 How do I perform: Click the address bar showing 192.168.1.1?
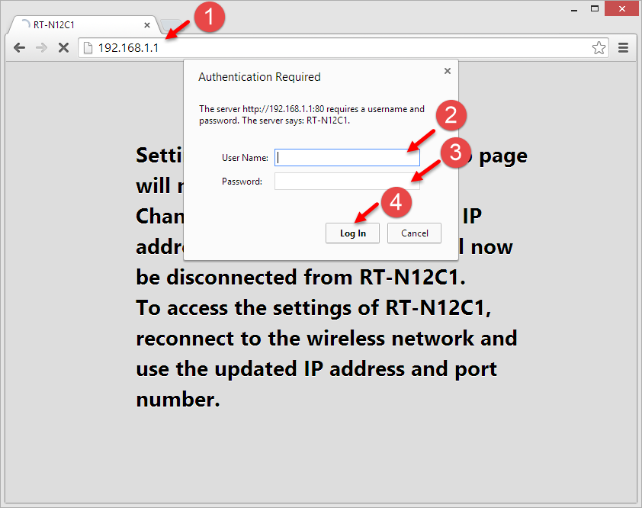pyautogui.click(x=343, y=48)
